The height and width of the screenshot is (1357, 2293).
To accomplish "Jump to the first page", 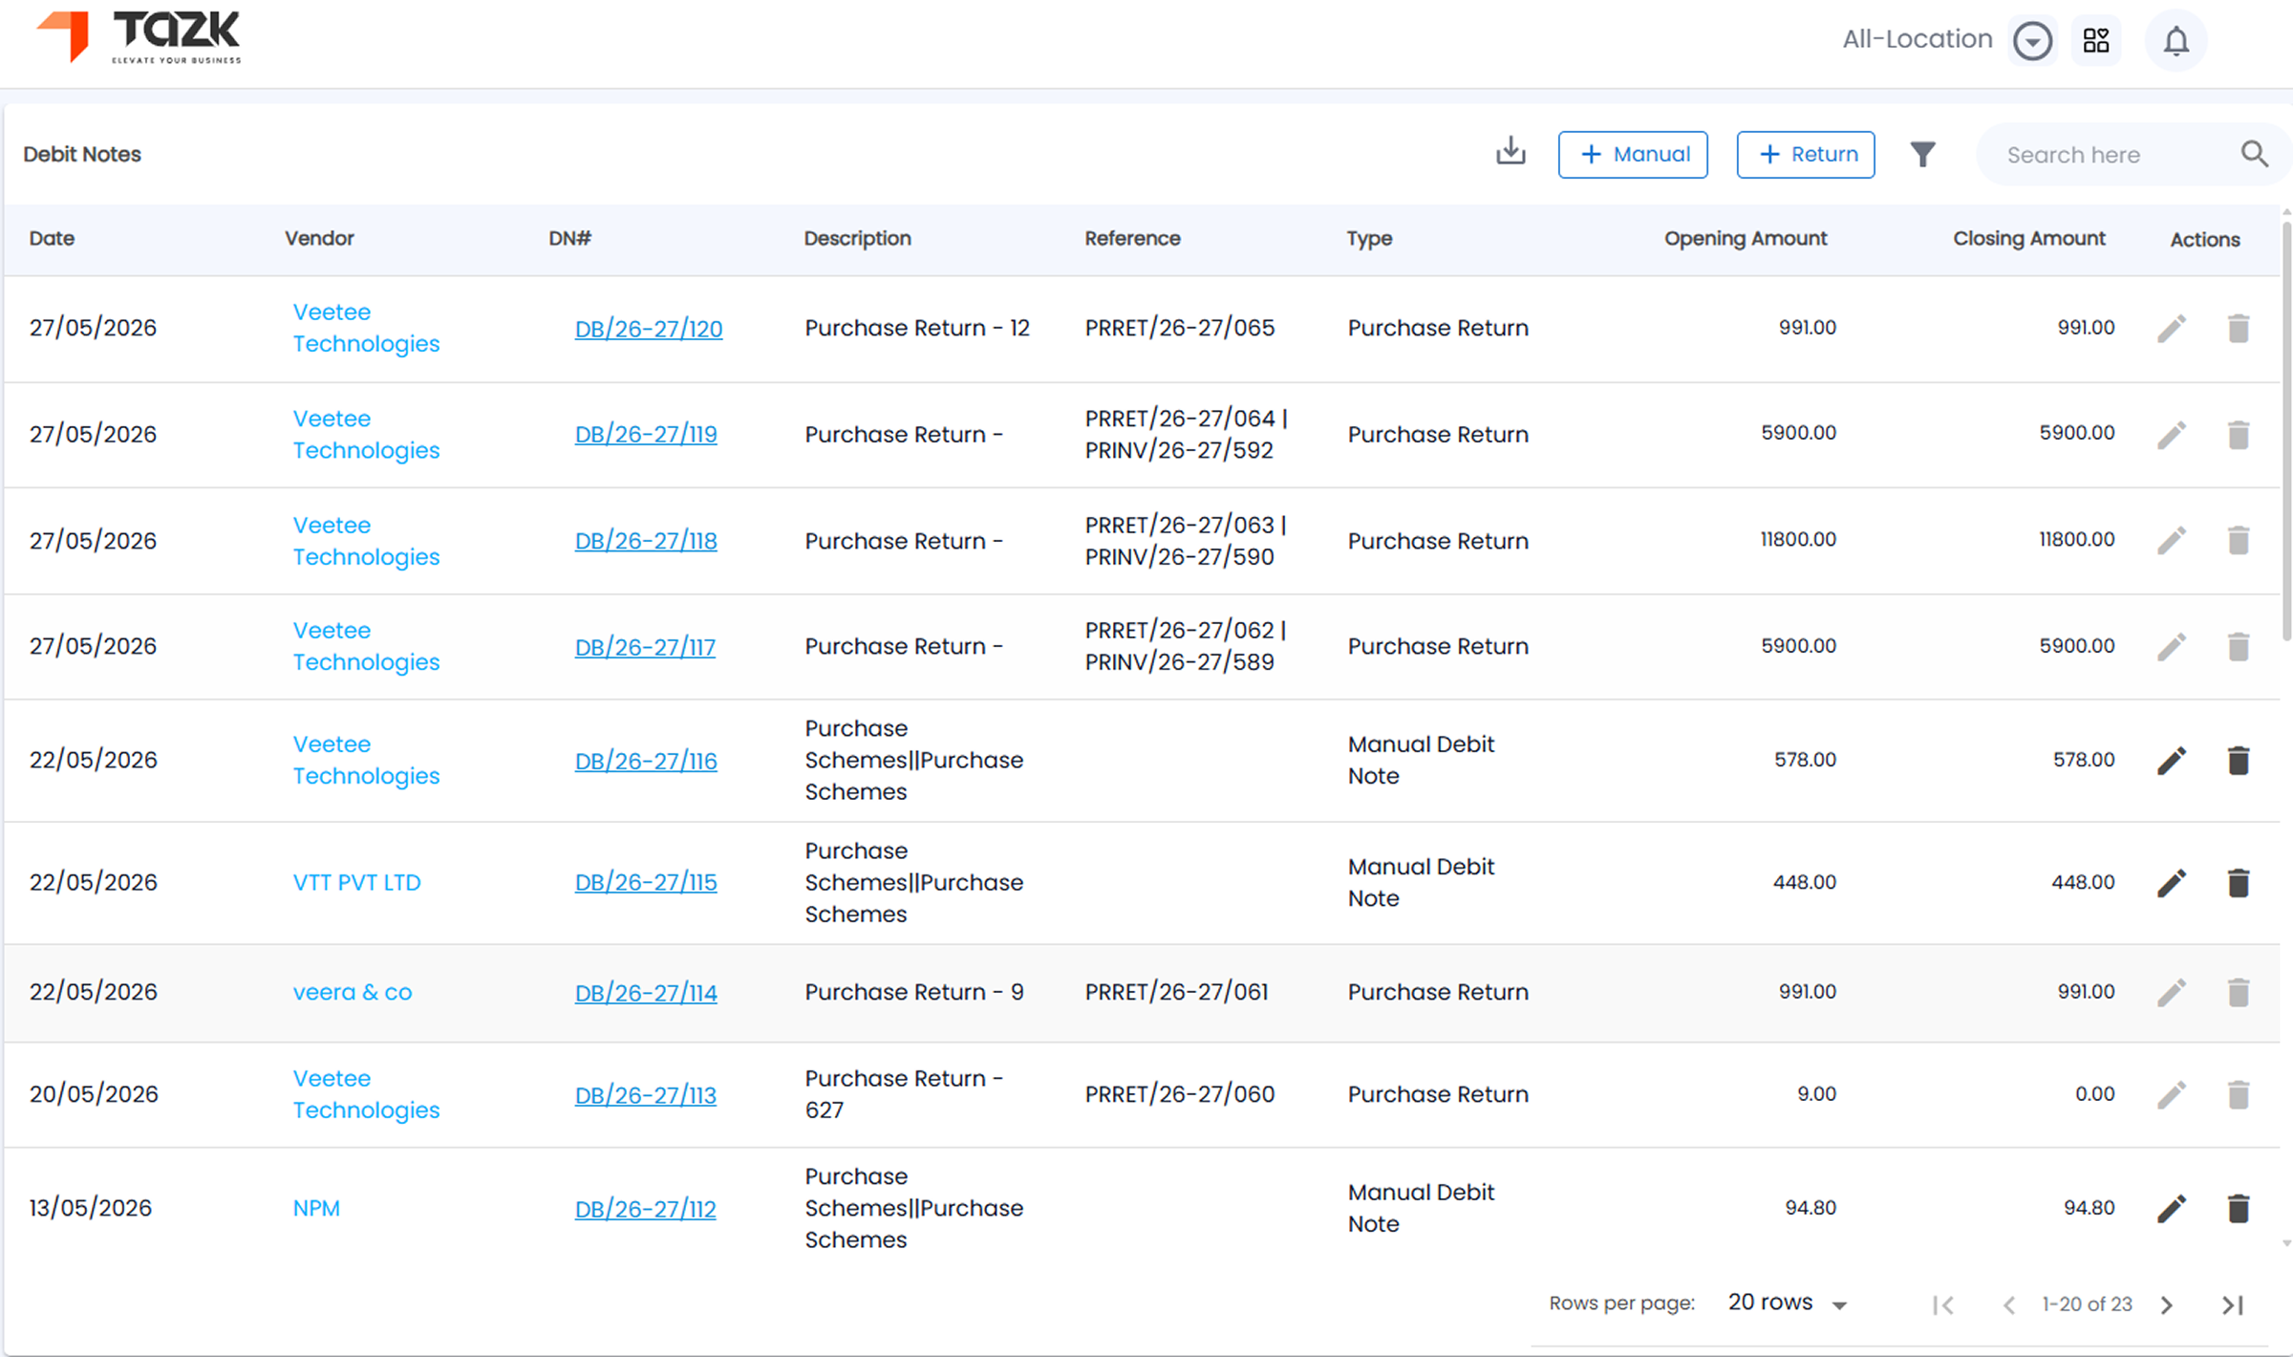I will coord(1943,1304).
